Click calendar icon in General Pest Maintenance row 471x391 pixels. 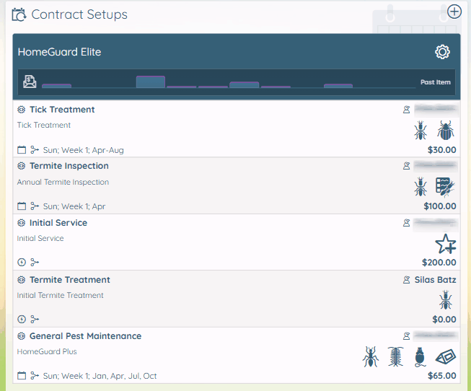[22, 376]
